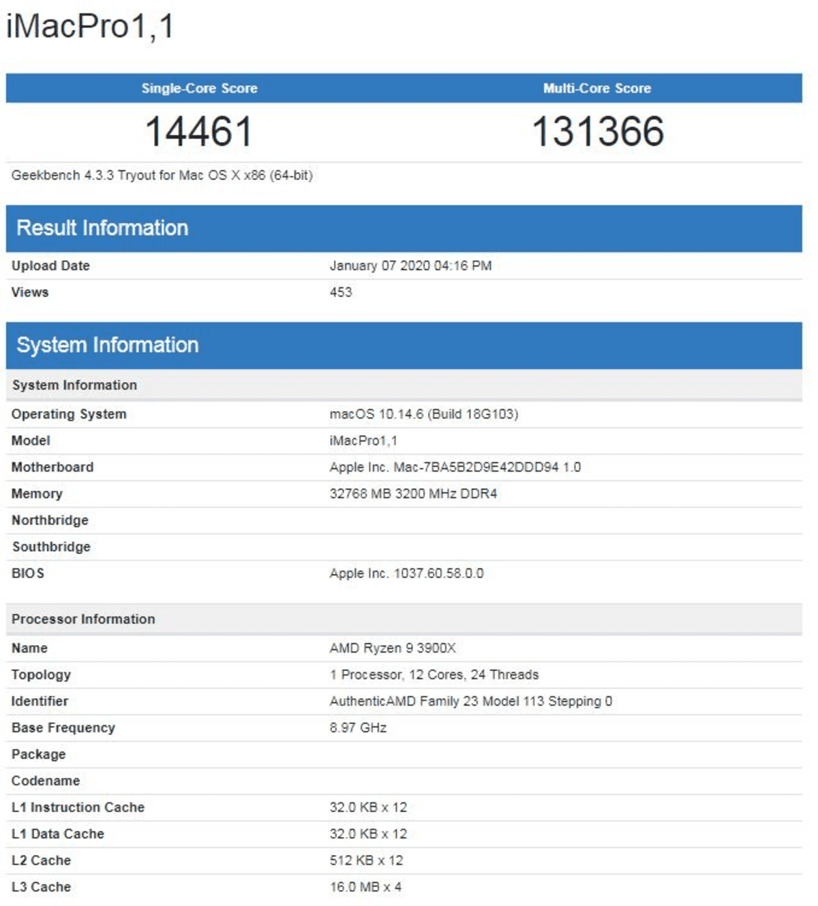Screen dimensions: 818x906
Task: Click the Package label
Action: pos(39,755)
